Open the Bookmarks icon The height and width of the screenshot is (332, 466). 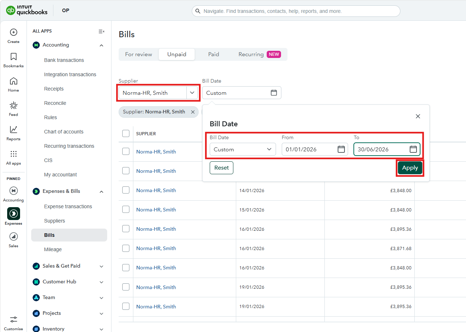click(14, 57)
